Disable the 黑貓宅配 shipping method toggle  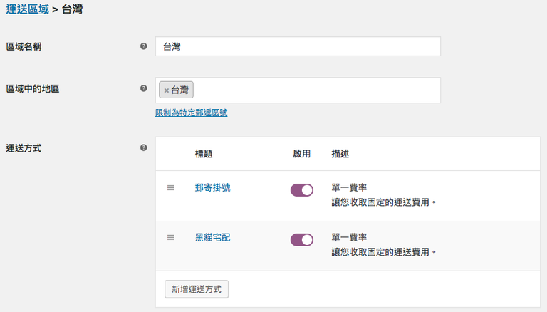pyautogui.click(x=302, y=240)
